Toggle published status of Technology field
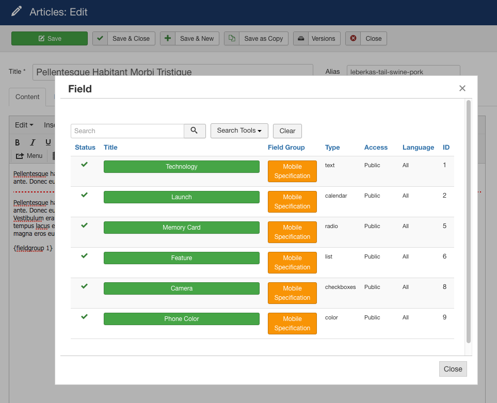Image resolution: width=497 pixels, height=403 pixels. [85, 164]
